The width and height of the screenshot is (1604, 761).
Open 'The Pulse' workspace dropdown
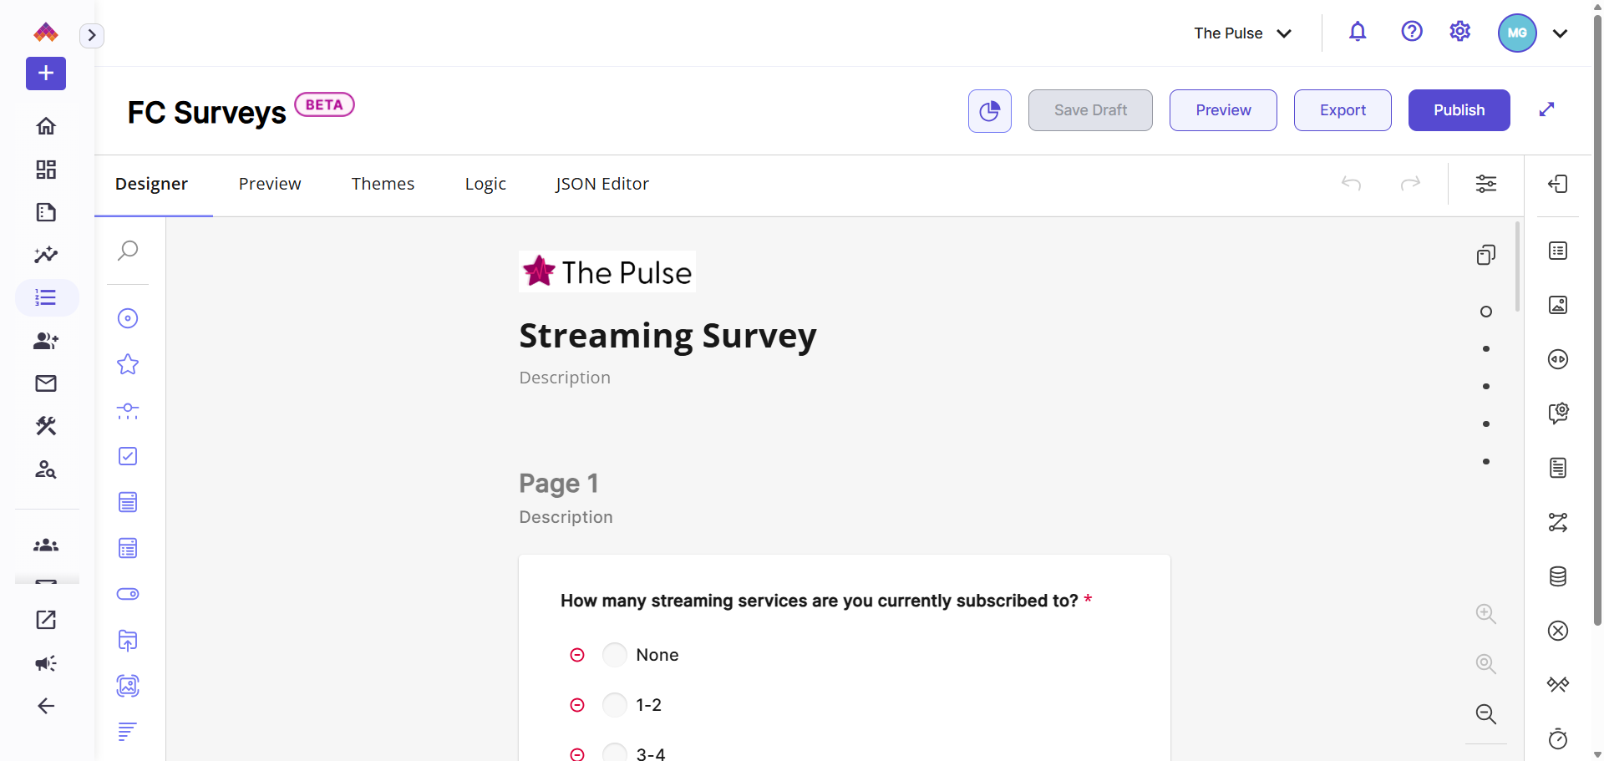point(1242,33)
